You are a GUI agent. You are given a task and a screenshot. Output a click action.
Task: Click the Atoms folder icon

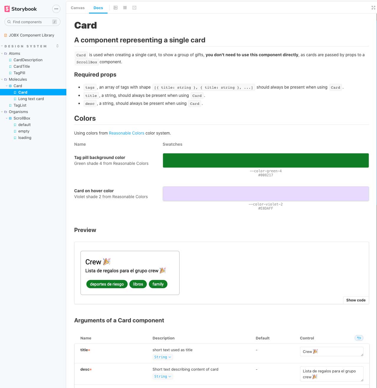pos(5,53)
